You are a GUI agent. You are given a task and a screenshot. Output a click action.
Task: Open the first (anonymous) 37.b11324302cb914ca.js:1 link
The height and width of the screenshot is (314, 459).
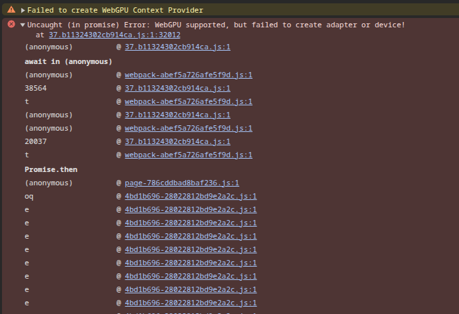pyautogui.click(x=177, y=47)
